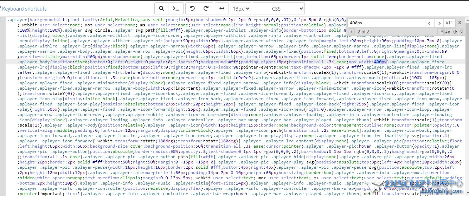The width and height of the screenshot is (469, 200).
Task: Open the search tool in the toolbar
Action: 161,8
